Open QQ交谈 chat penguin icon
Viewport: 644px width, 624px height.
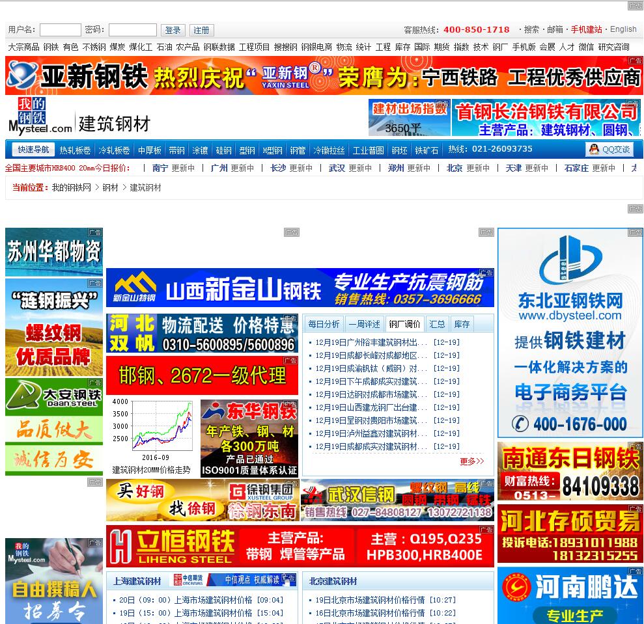point(594,150)
